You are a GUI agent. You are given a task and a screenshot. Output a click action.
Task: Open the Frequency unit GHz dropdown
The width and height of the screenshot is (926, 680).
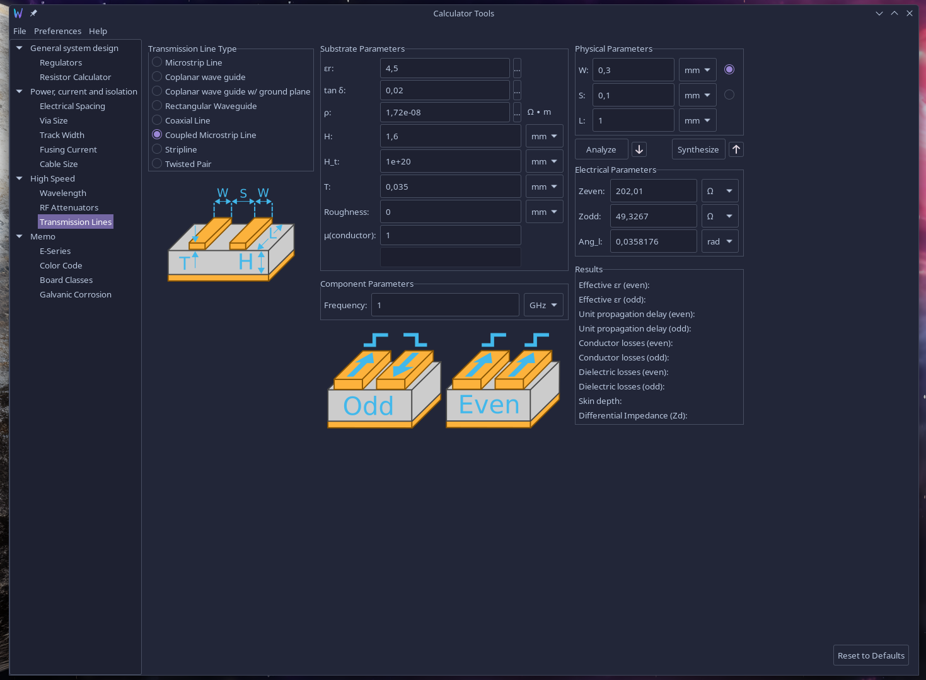[543, 305]
